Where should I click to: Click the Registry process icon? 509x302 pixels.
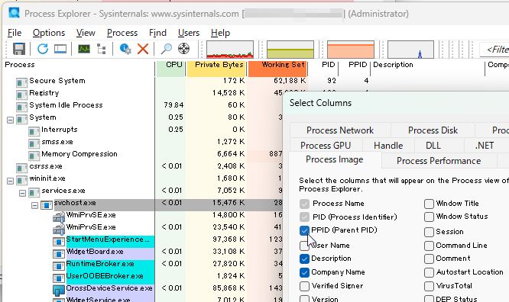pyautogui.click(x=21, y=95)
